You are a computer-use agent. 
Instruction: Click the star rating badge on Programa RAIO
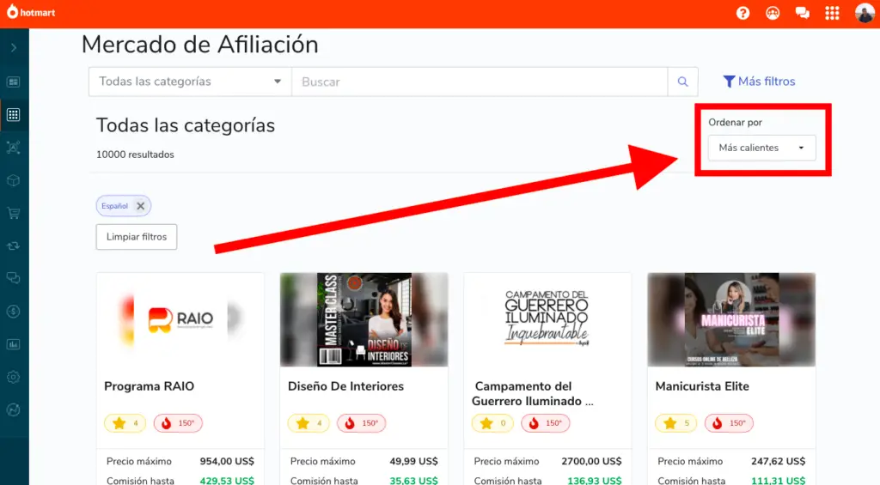[125, 422]
